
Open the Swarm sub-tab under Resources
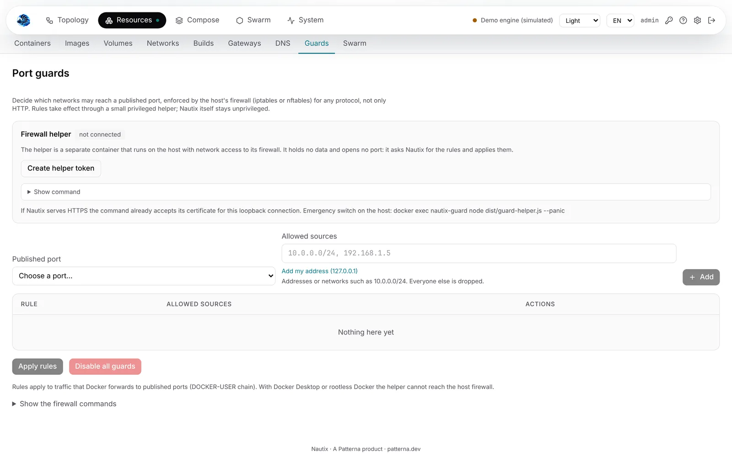[355, 43]
